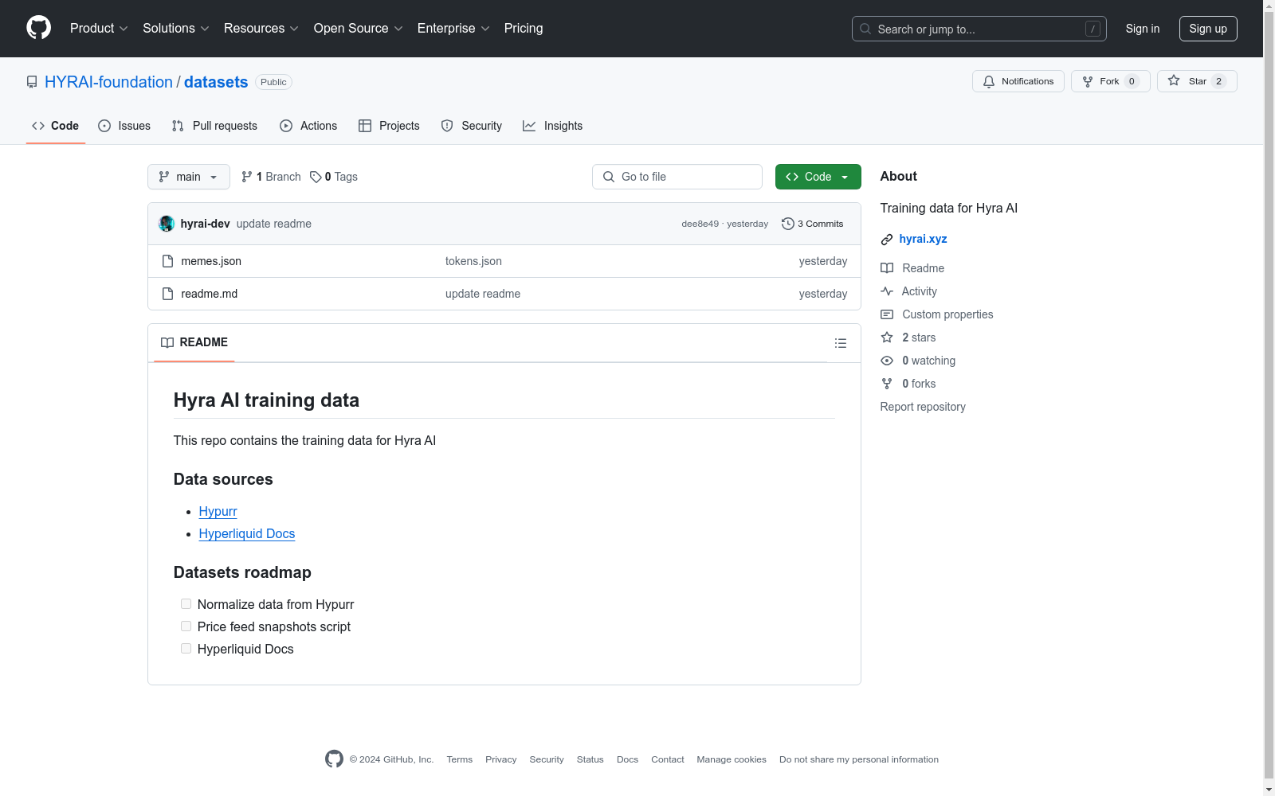Click the Public visibility badge
This screenshot has height=796, width=1275.
click(273, 82)
